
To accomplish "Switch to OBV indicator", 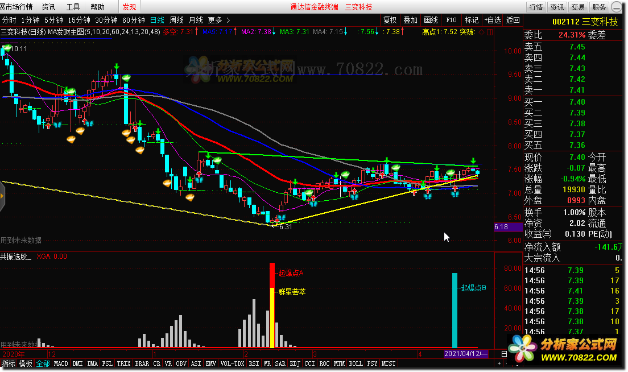I will tap(181, 363).
